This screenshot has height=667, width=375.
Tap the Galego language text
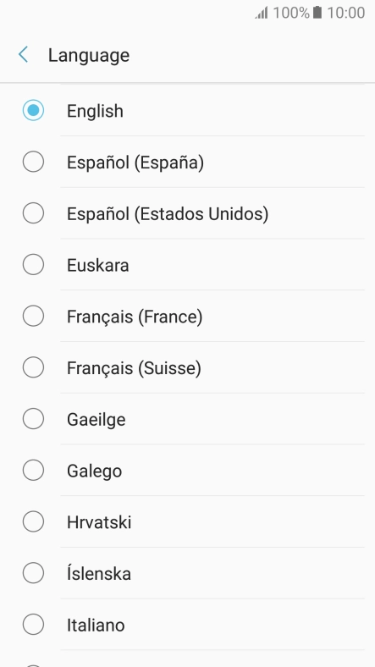[x=95, y=471]
